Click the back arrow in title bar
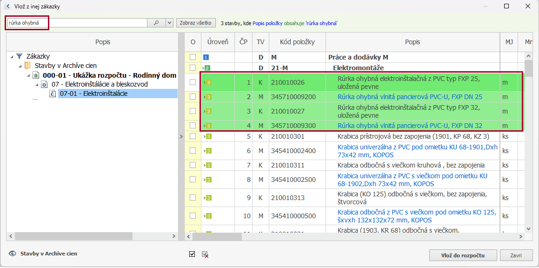 click(7, 7)
